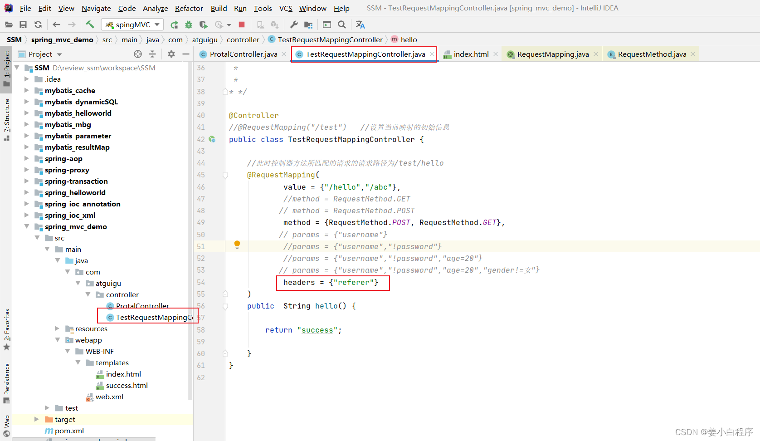This screenshot has width=760, height=441.
Task: Click the Translate toolbar icon
Action: tap(360, 24)
